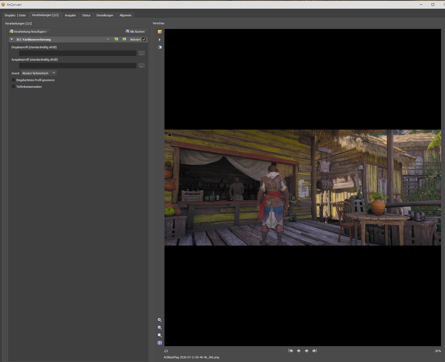Image resolution: width=445 pixels, height=362 pixels.
Task: Switch to Einstellungen tab
Action: click(x=105, y=15)
